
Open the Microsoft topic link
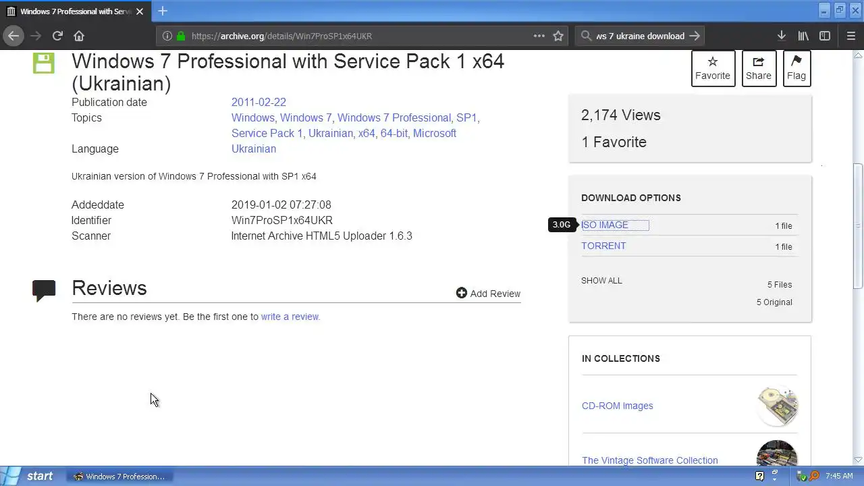click(435, 133)
